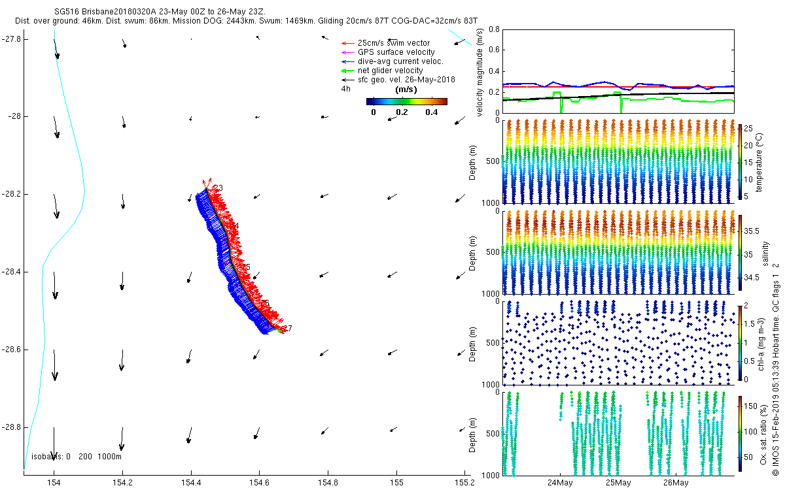This screenshot has height=490, width=785.
Task: Click waypoint 23 at the track start
Action: pos(218,188)
